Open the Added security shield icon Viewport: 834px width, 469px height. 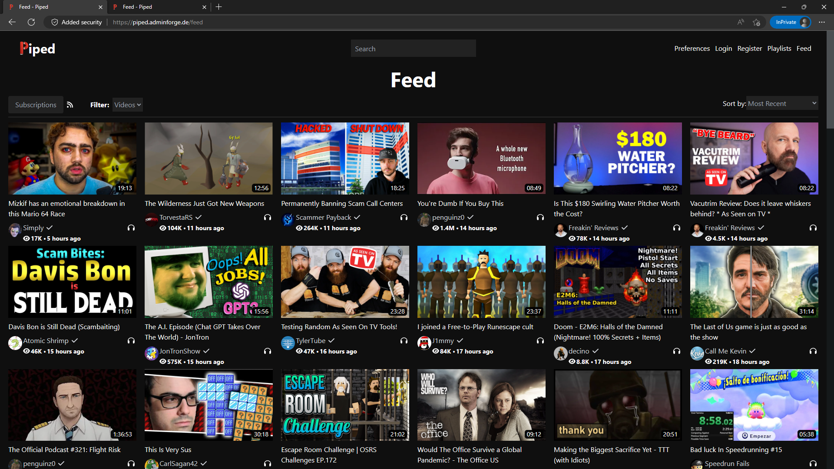click(54, 22)
